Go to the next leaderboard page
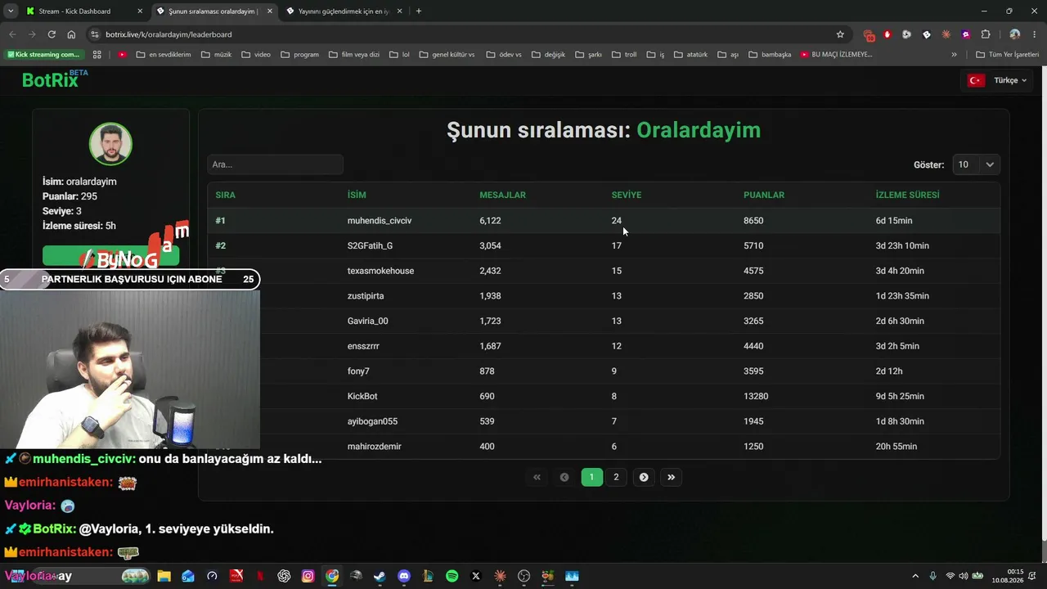The width and height of the screenshot is (1047, 589). (x=644, y=477)
